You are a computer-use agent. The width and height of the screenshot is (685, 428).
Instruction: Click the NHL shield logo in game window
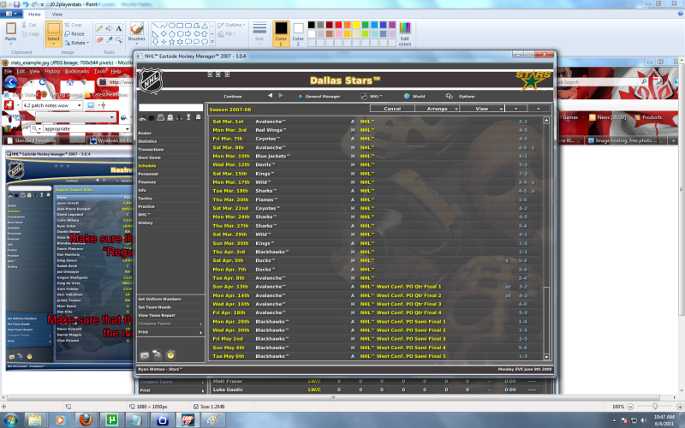(151, 80)
